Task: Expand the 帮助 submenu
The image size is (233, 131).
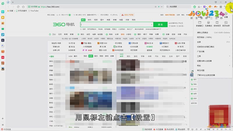Action: point(213,66)
